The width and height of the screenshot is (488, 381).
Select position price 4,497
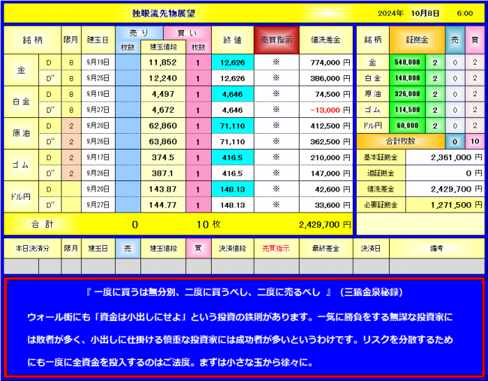[x=163, y=94]
